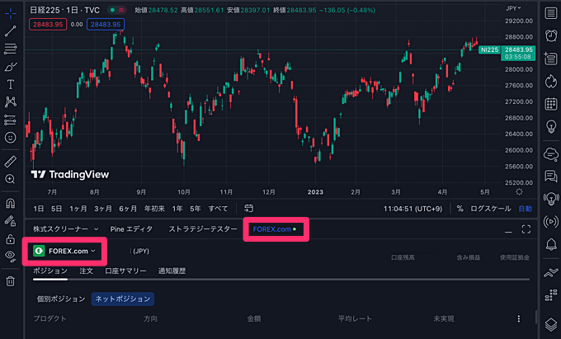
Task: Open the private chats icon
Action: tap(551, 177)
